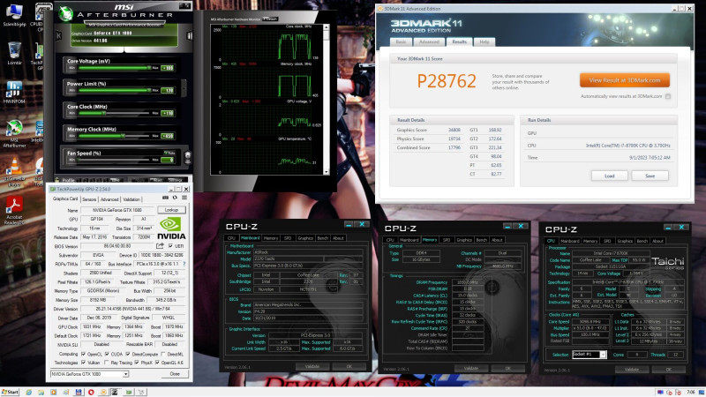Screen dimensions: 706x397
Task: Click the Start button on the taskbar
Action: coord(10,392)
